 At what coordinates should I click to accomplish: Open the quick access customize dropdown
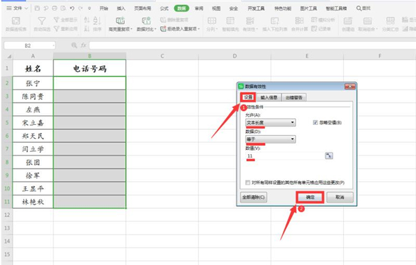click(x=89, y=8)
